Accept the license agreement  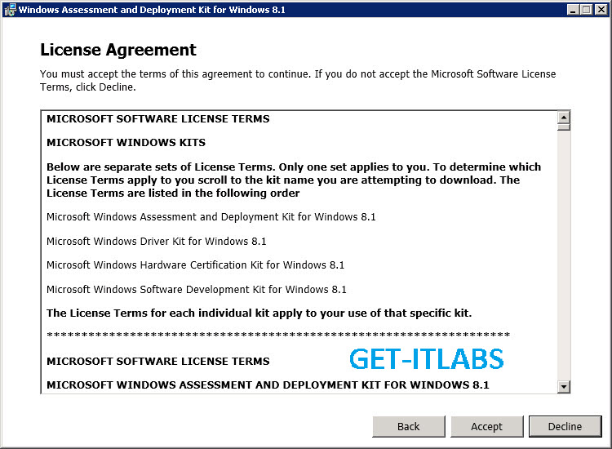[486, 426]
